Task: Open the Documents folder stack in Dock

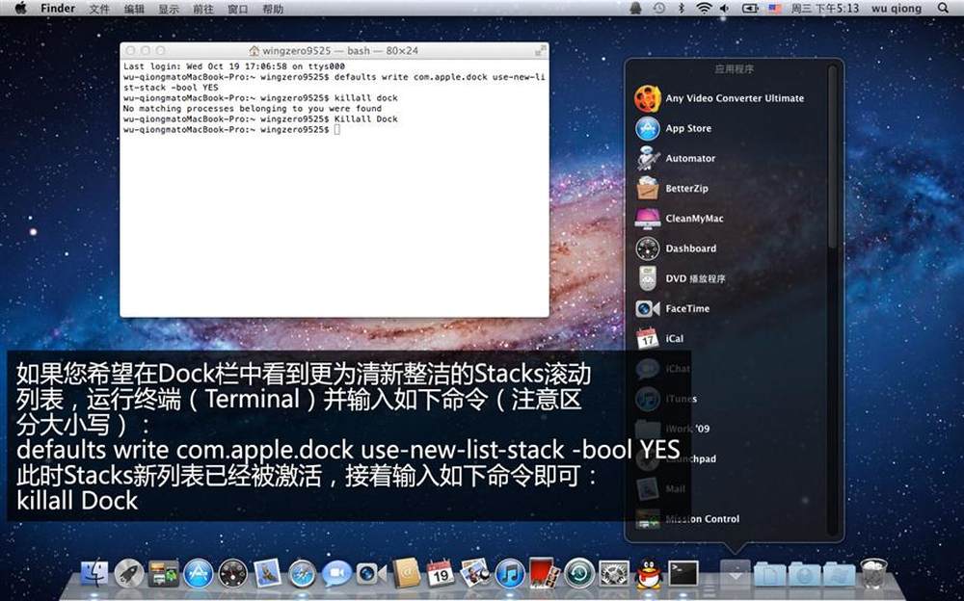Action: pos(769,574)
